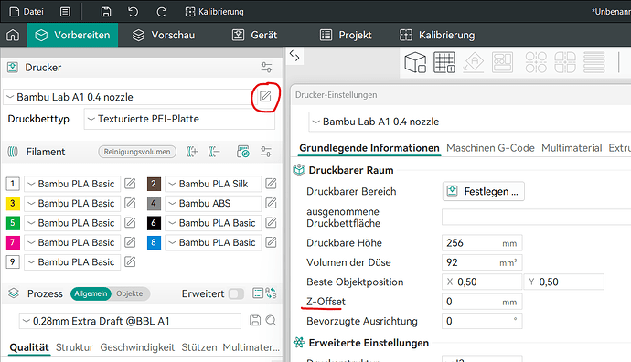631x362 pixels.
Task: Edit filament 9 preset
Action: click(130, 262)
